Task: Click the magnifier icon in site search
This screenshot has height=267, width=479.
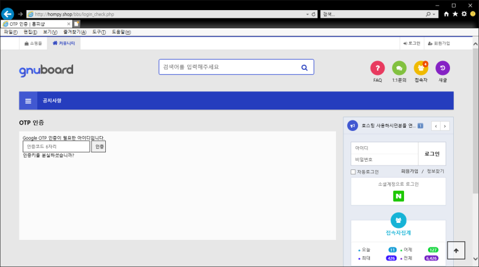Action: (x=304, y=67)
